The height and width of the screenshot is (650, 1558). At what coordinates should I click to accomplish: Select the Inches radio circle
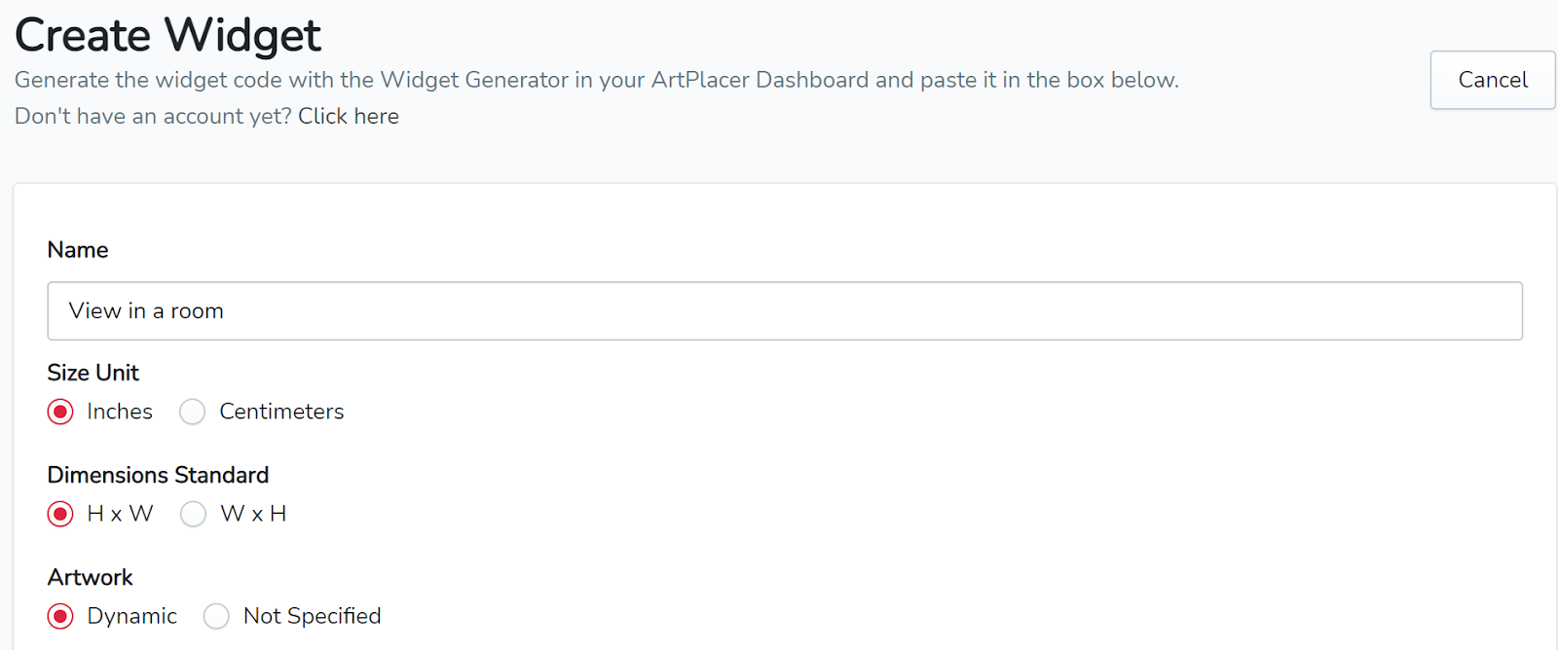point(60,412)
